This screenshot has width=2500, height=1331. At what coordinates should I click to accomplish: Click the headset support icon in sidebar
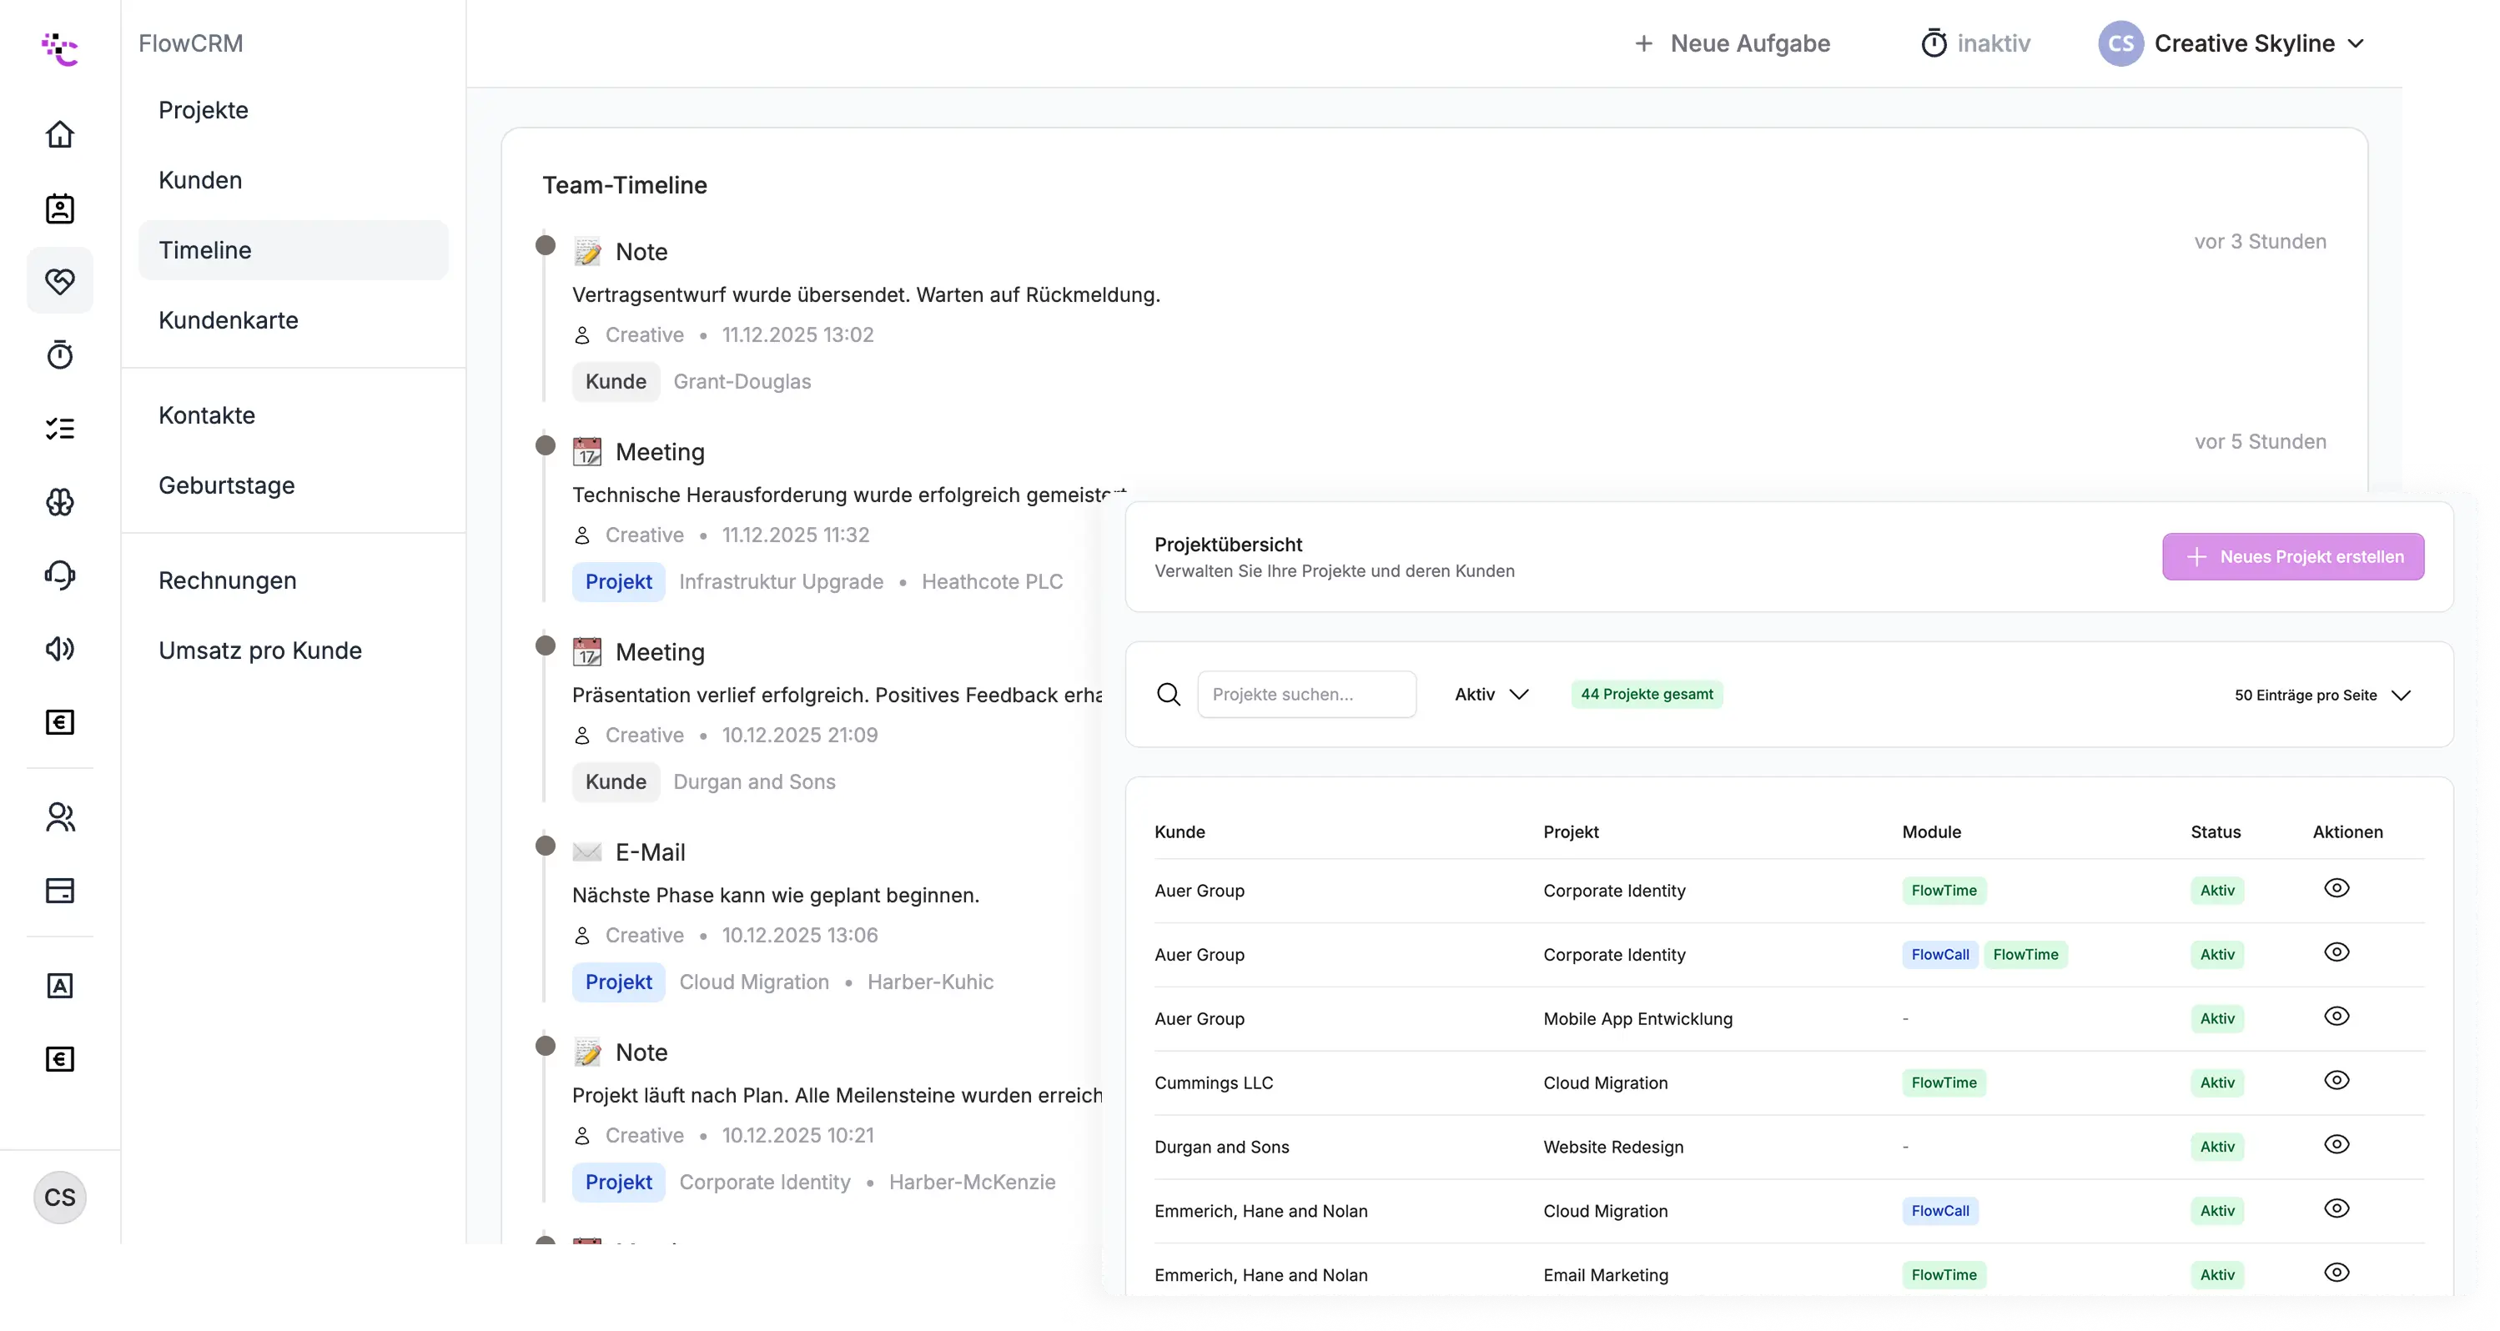pyautogui.click(x=59, y=575)
